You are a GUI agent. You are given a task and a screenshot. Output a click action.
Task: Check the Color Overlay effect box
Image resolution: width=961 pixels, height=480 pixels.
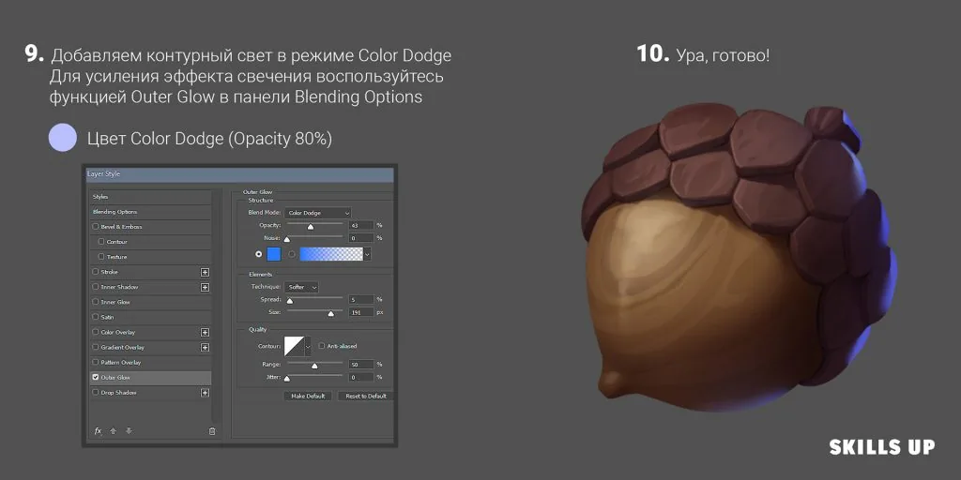95,333
